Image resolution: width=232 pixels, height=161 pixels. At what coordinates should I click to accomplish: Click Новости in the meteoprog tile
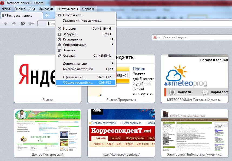coord(184,92)
